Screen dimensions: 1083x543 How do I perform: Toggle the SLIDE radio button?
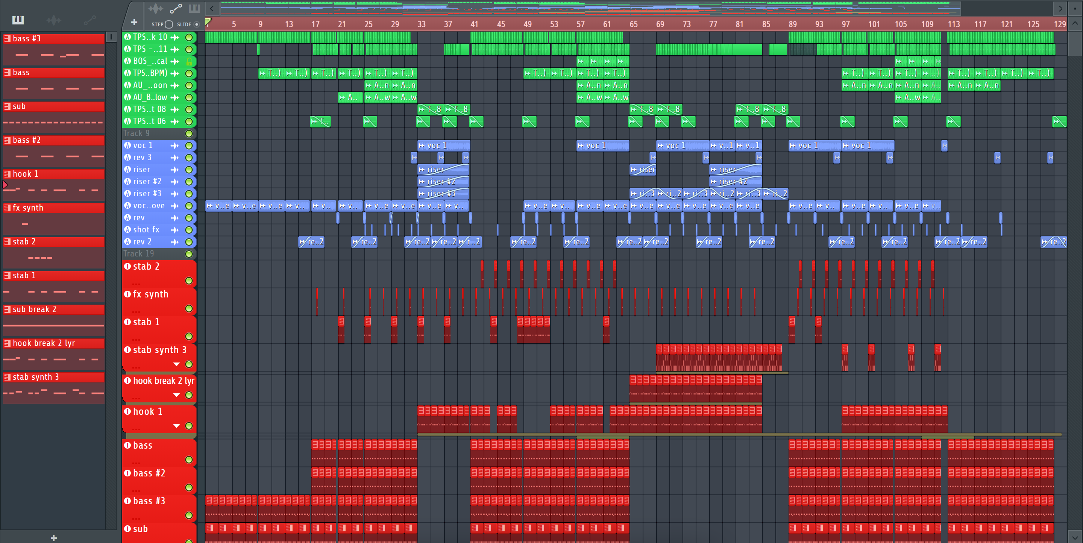[x=196, y=24]
